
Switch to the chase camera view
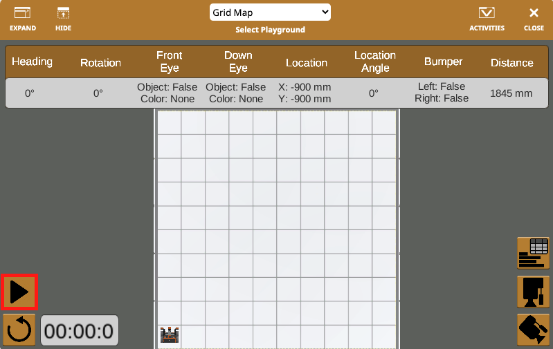pos(533,330)
